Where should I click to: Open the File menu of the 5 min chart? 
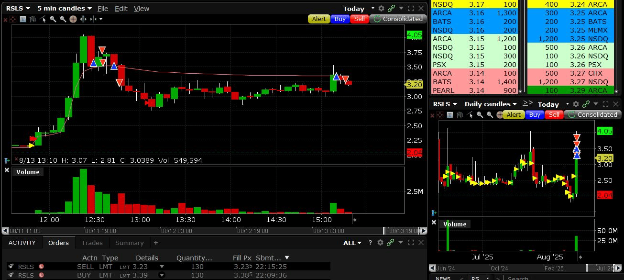[x=103, y=9]
